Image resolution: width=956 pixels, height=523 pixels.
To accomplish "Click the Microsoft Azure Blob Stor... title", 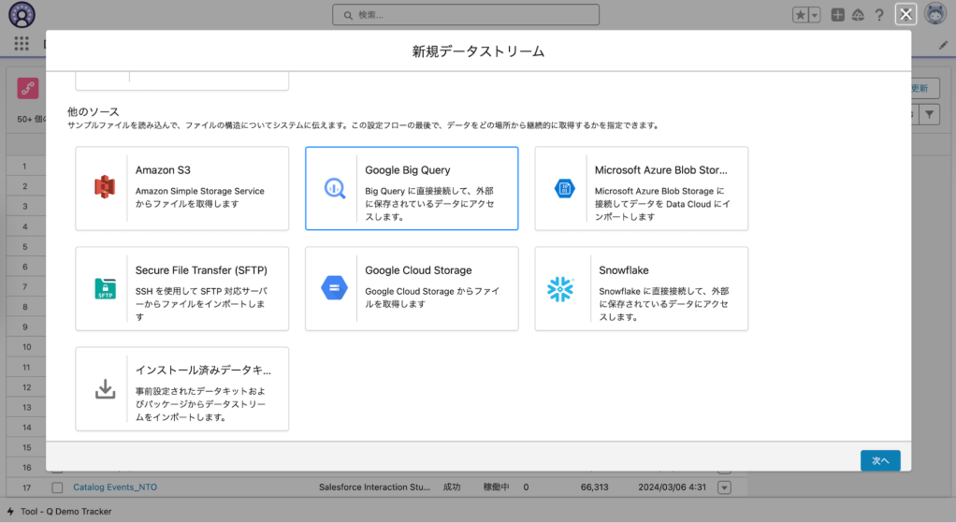I will click(x=661, y=170).
